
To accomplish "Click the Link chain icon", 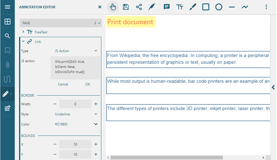I will [x=30, y=42].
